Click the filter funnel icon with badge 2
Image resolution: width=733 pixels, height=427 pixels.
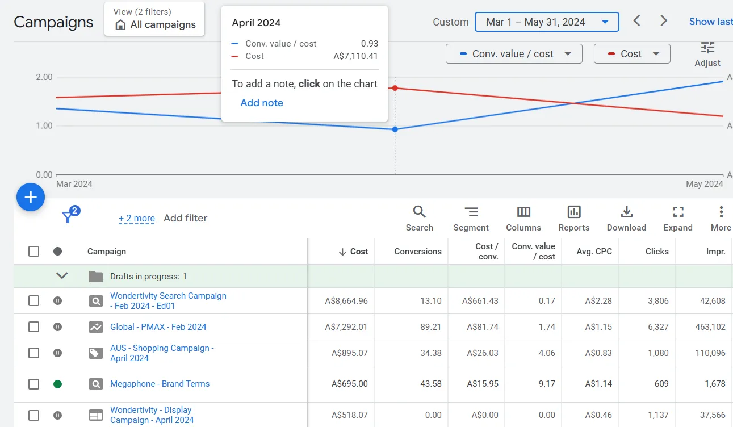pos(68,217)
